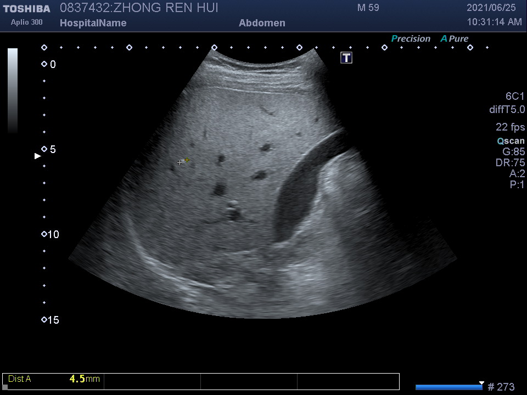Click the HospitalName header text

tap(93, 23)
